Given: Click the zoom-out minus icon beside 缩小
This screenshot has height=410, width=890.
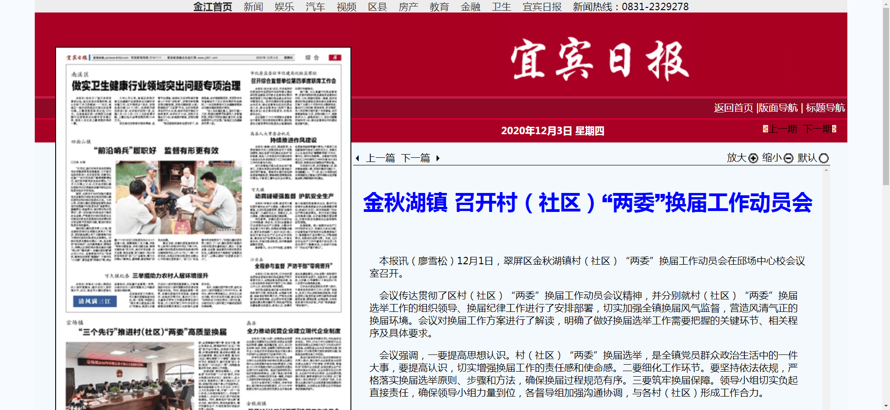Looking at the screenshot, I should [x=788, y=158].
